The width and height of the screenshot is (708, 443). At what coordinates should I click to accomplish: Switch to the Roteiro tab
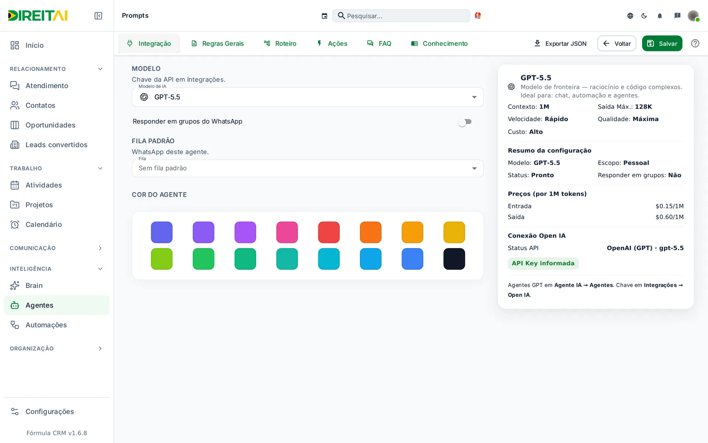point(280,44)
